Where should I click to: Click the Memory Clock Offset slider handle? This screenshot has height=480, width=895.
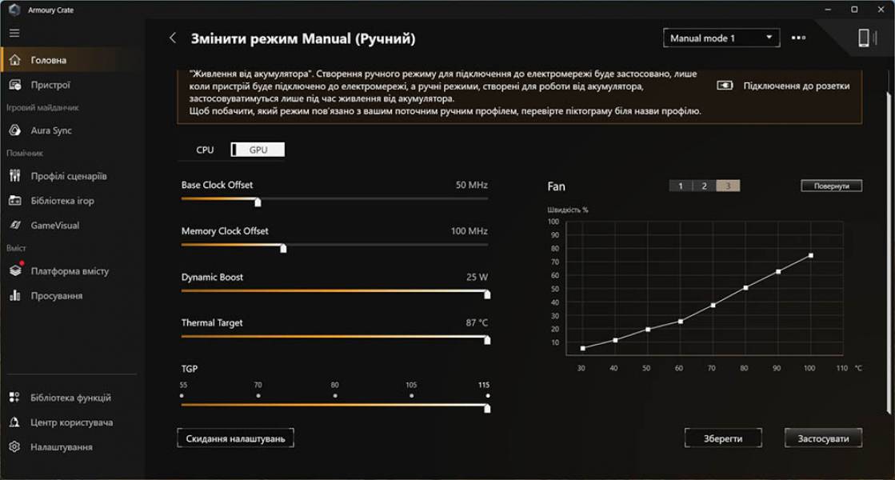pos(283,248)
